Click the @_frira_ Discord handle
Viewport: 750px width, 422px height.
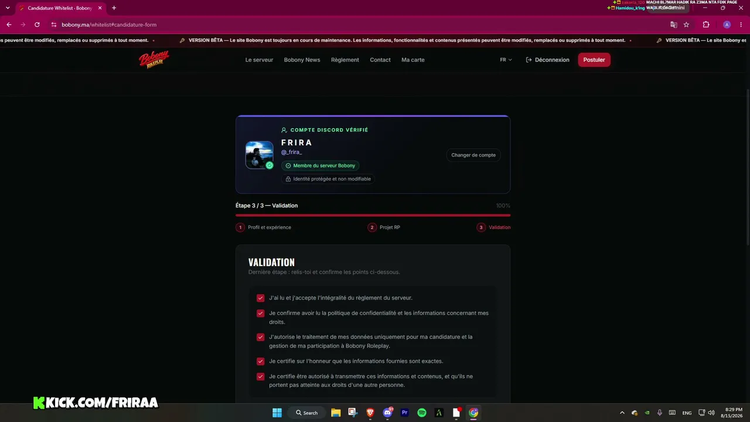pos(292,152)
